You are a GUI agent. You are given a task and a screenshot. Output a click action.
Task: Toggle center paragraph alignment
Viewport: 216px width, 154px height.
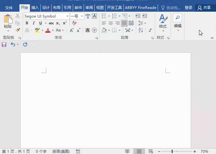coord(110,23)
